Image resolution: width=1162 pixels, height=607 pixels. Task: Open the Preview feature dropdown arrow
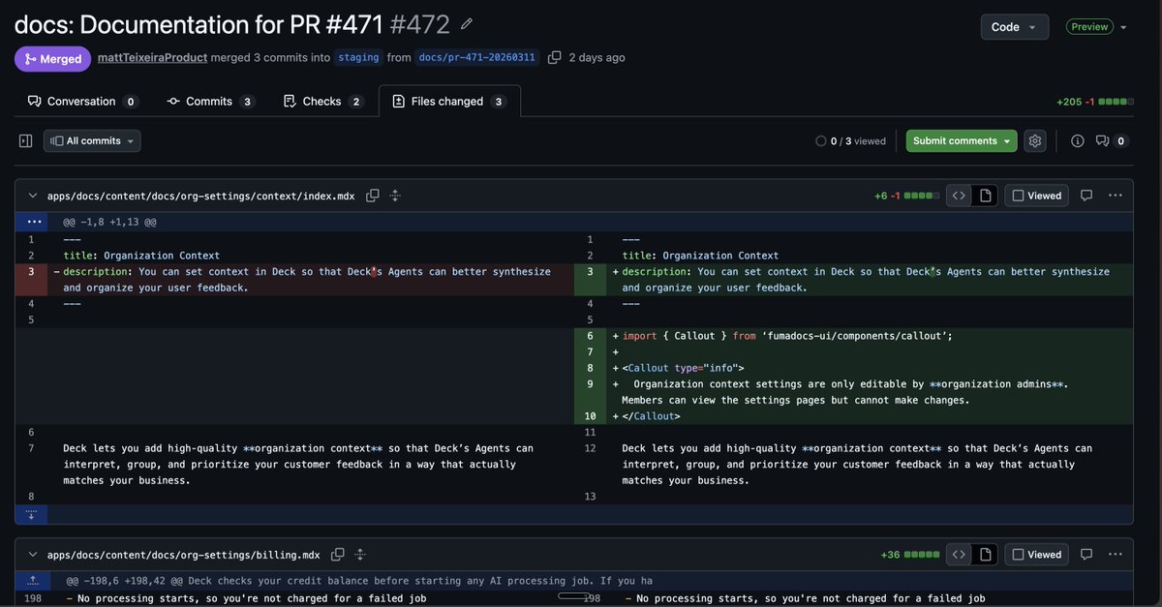point(1123,27)
